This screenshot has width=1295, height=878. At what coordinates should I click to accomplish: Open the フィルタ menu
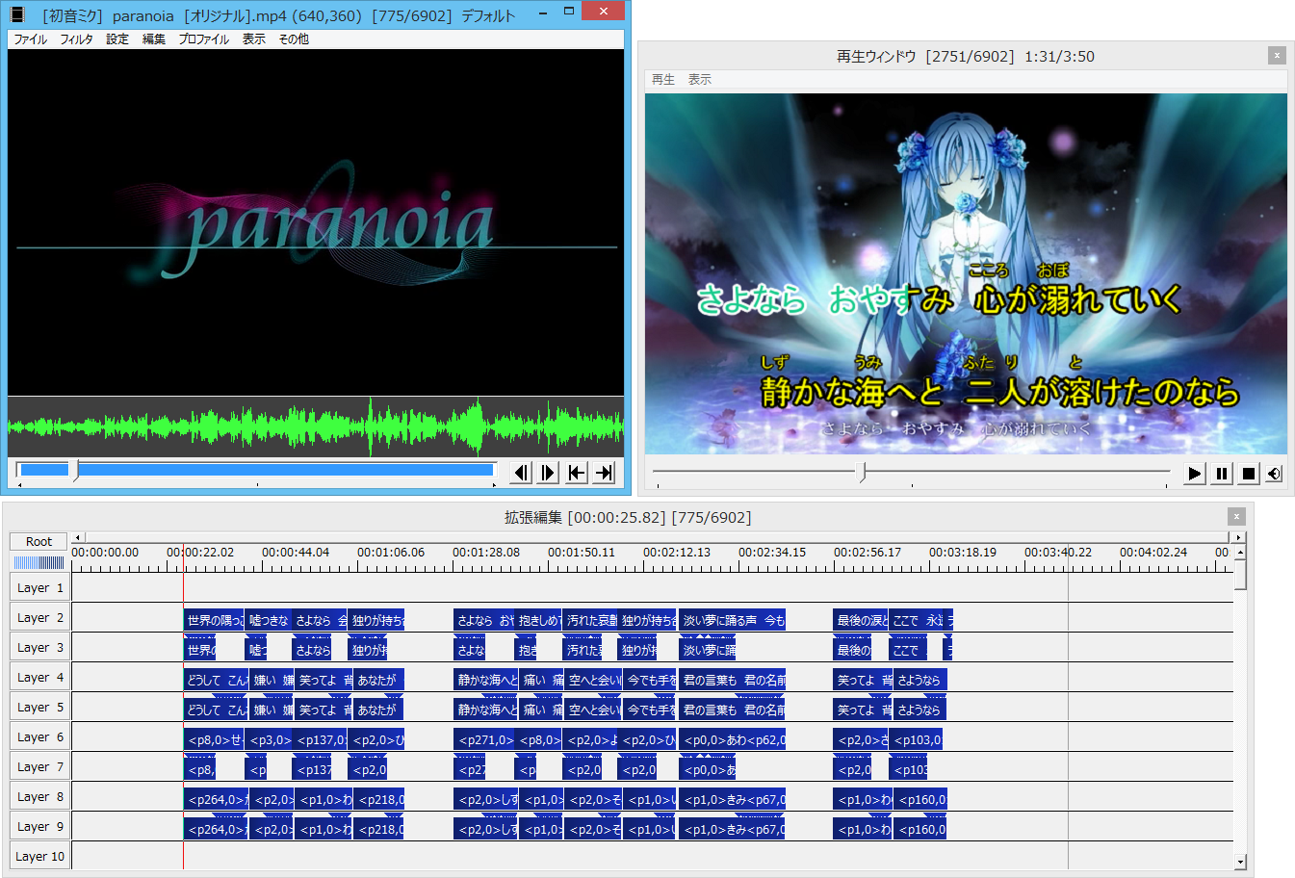[77, 39]
